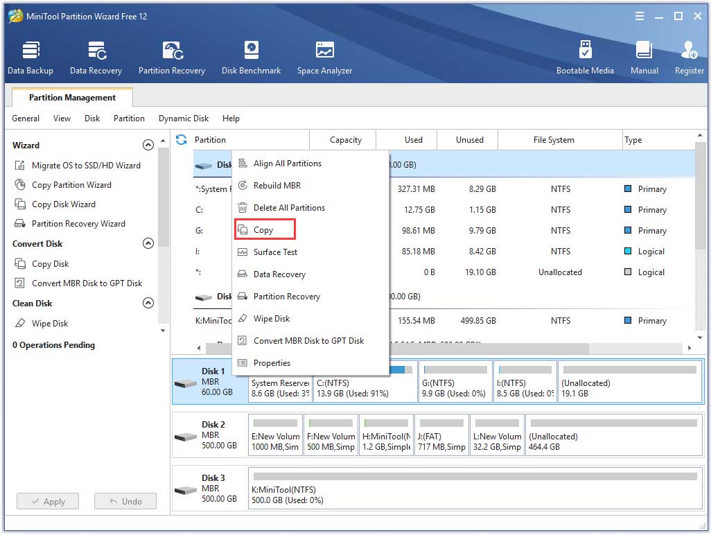
Task: Launch Data Recovery from the toolbar
Action: [x=96, y=58]
